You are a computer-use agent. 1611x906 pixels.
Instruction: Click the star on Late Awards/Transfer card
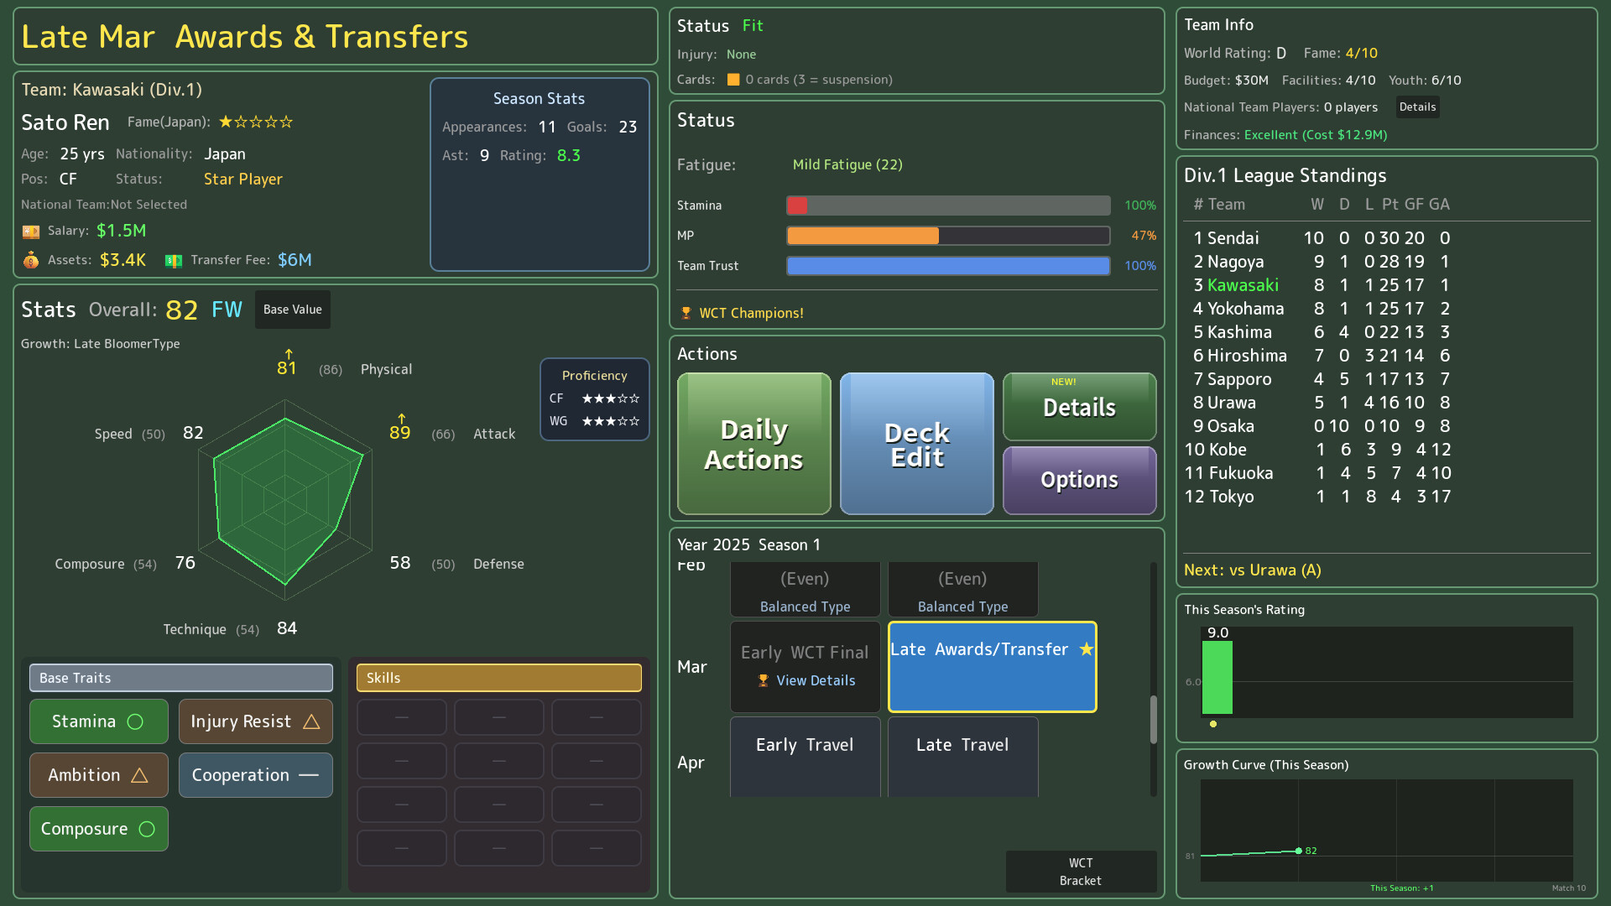point(1085,648)
